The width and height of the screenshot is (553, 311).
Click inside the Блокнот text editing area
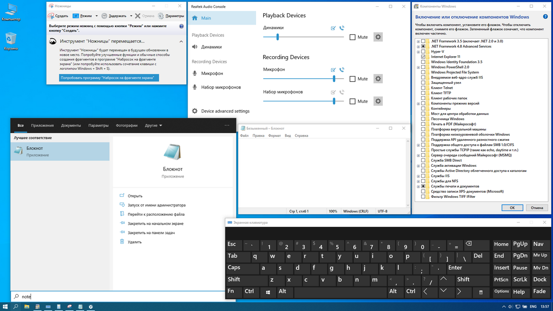(322, 173)
